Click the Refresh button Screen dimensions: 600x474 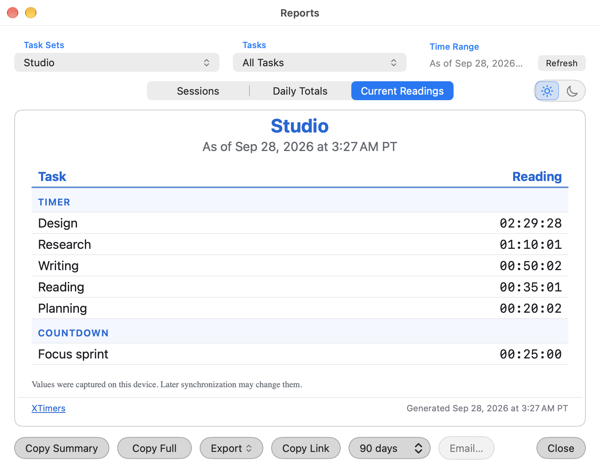(562, 63)
